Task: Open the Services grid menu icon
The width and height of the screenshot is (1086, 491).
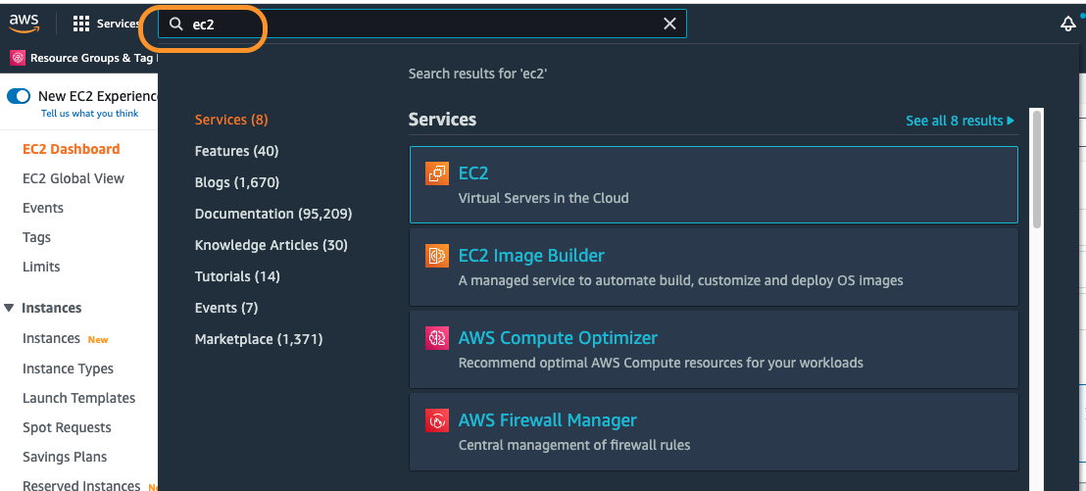Action: coord(81,24)
